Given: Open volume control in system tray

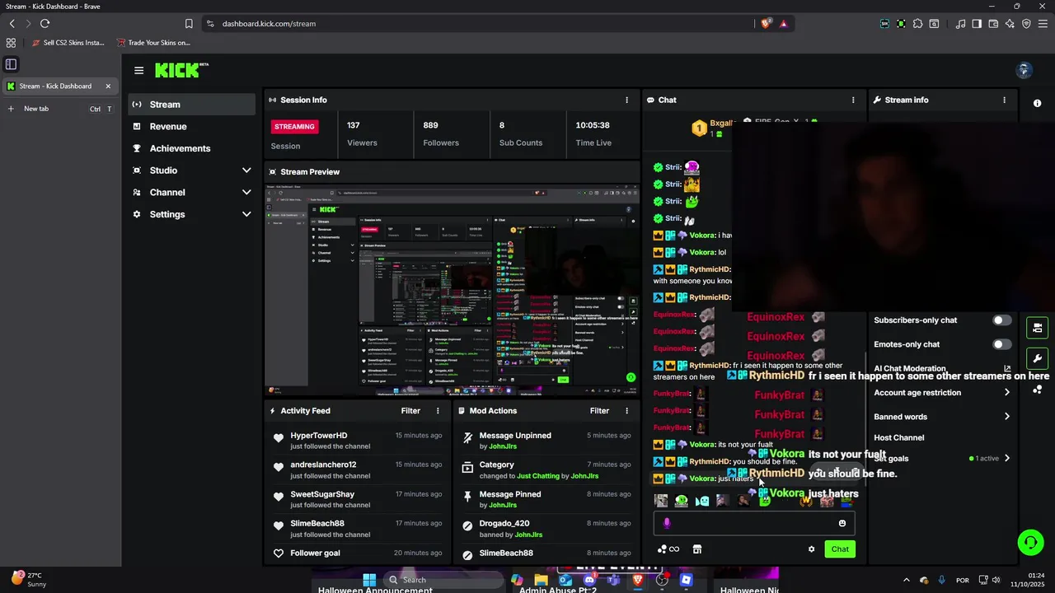Looking at the screenshot, I should point(996,580).
